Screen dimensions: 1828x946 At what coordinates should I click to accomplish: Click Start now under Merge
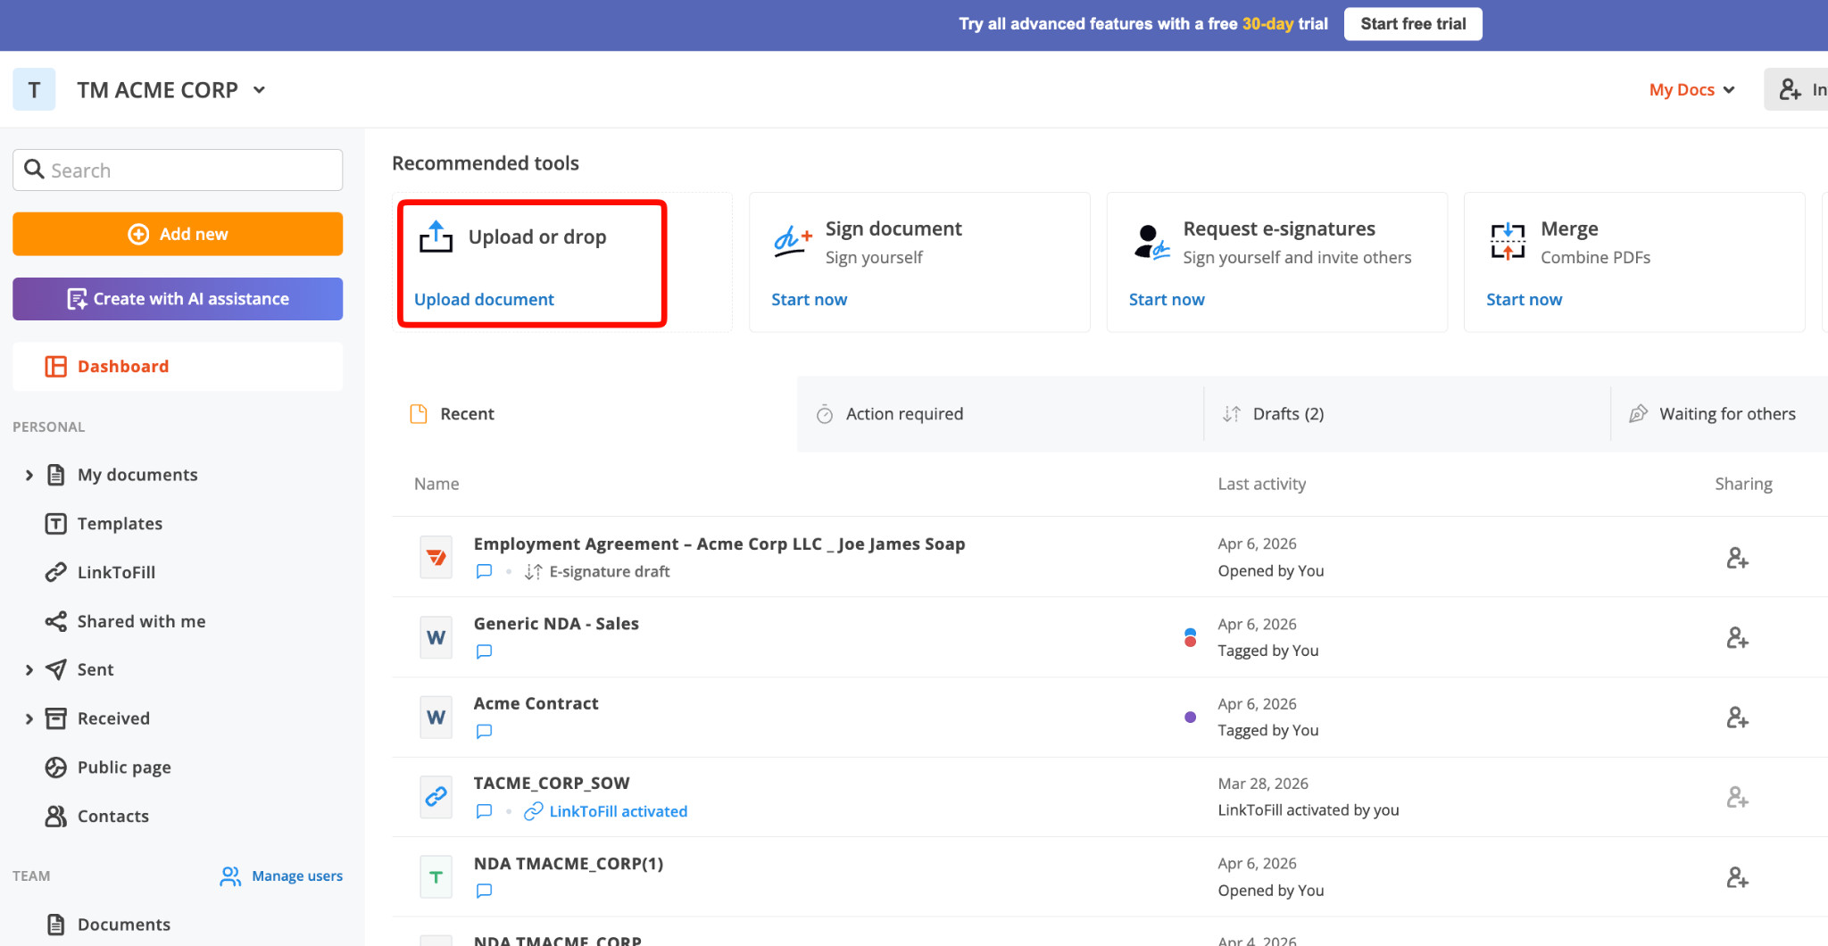[x=1524, y=300]
